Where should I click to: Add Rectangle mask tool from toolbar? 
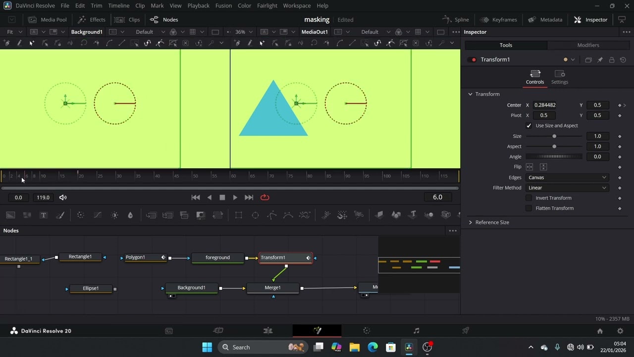[239, 215]
